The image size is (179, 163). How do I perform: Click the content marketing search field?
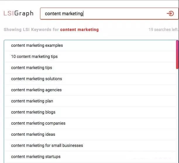(102, 13)
